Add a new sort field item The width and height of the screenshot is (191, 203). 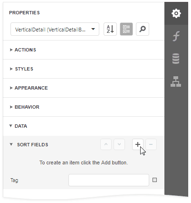tap(138, 144)
